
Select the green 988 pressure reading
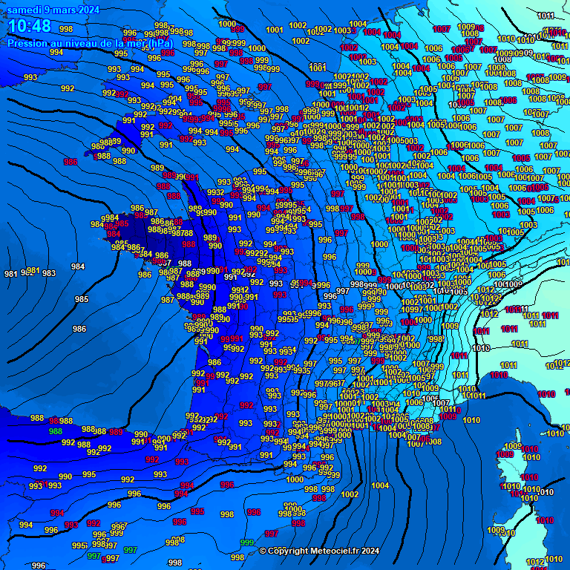tap(56, 431)
